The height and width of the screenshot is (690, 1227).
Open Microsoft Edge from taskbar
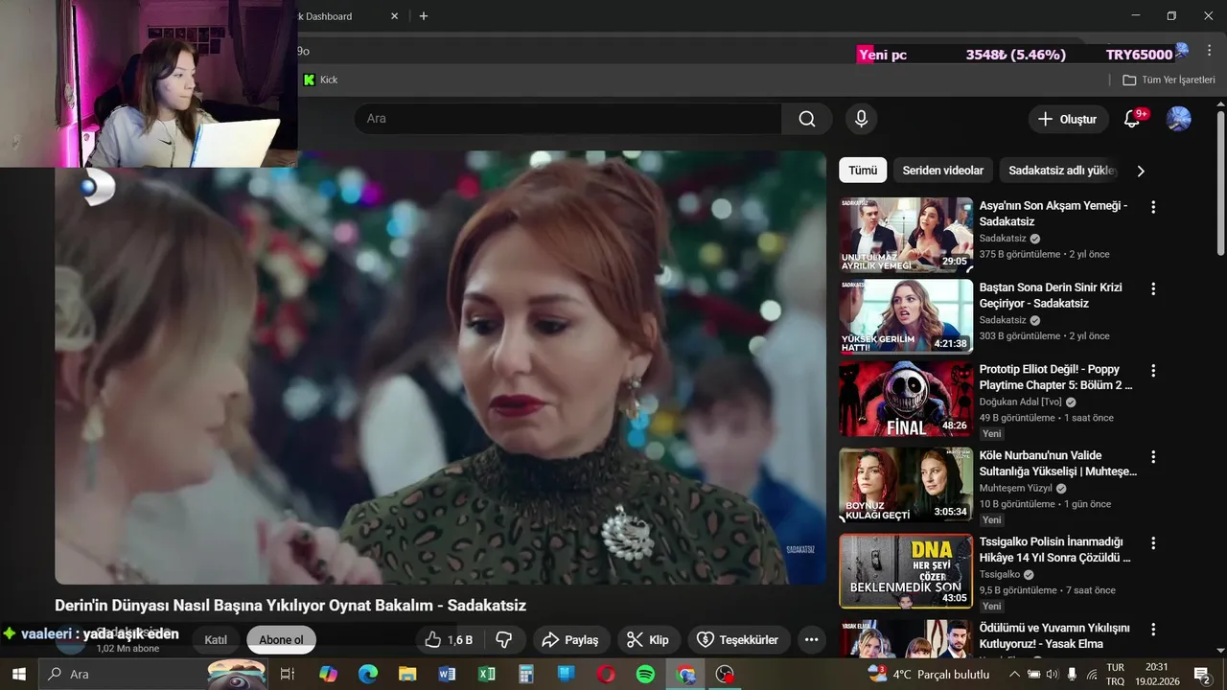(x=368, y=674)
